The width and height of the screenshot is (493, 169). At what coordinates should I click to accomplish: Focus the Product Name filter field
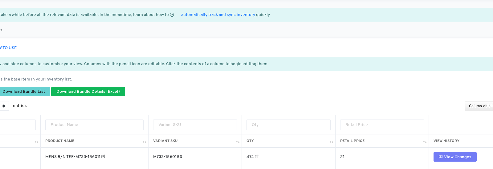[94, 125]
